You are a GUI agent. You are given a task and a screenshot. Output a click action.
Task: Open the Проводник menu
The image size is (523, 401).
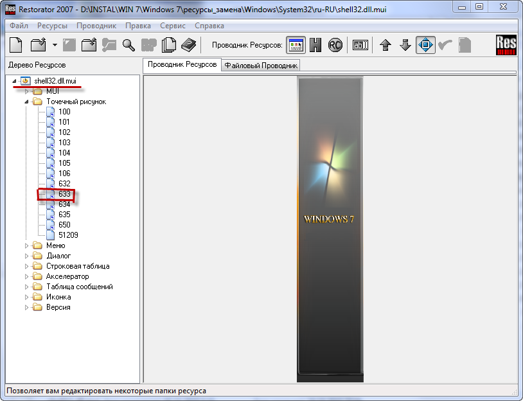coord(96,26)
